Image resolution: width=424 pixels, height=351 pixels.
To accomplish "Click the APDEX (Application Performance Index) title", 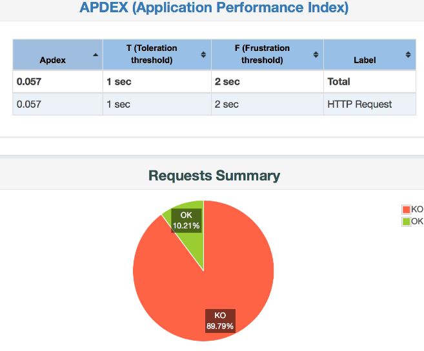I will (214, 7).
